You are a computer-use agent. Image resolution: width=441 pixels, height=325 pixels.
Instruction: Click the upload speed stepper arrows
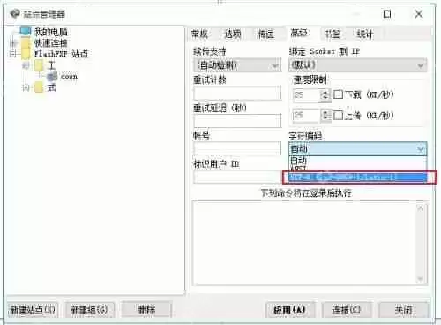[325, 115]
